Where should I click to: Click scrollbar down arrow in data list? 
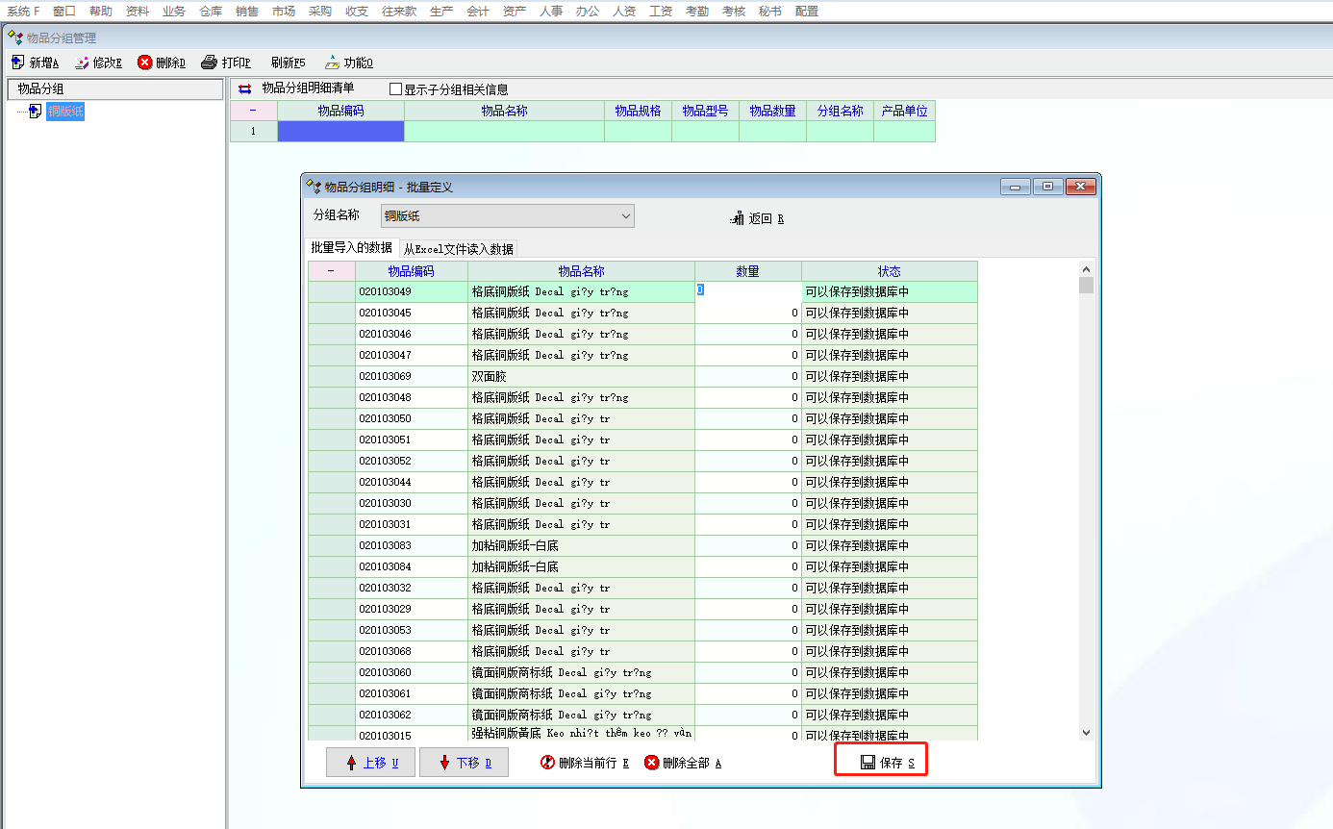[1086, 733]
